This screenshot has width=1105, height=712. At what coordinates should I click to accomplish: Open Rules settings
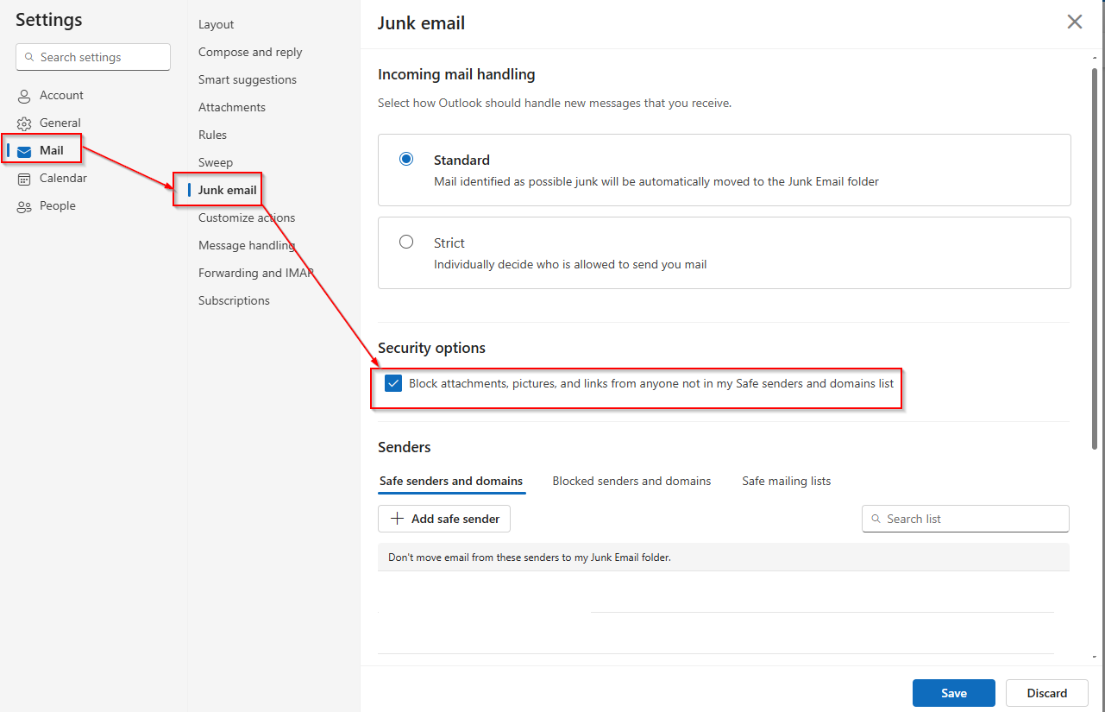(x=213, y=135)
